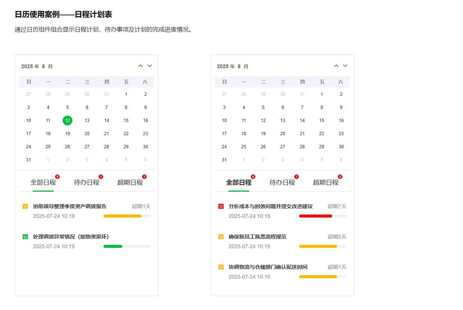463x310 pixels.
Task: Select day 18 in right calendar
Action: pos(244,134)
